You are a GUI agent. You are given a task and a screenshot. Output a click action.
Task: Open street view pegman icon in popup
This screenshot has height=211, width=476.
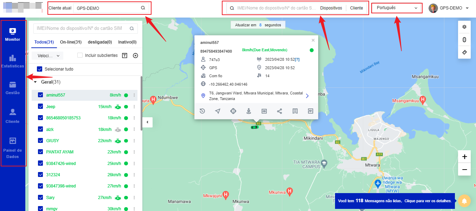pos(249,111)
